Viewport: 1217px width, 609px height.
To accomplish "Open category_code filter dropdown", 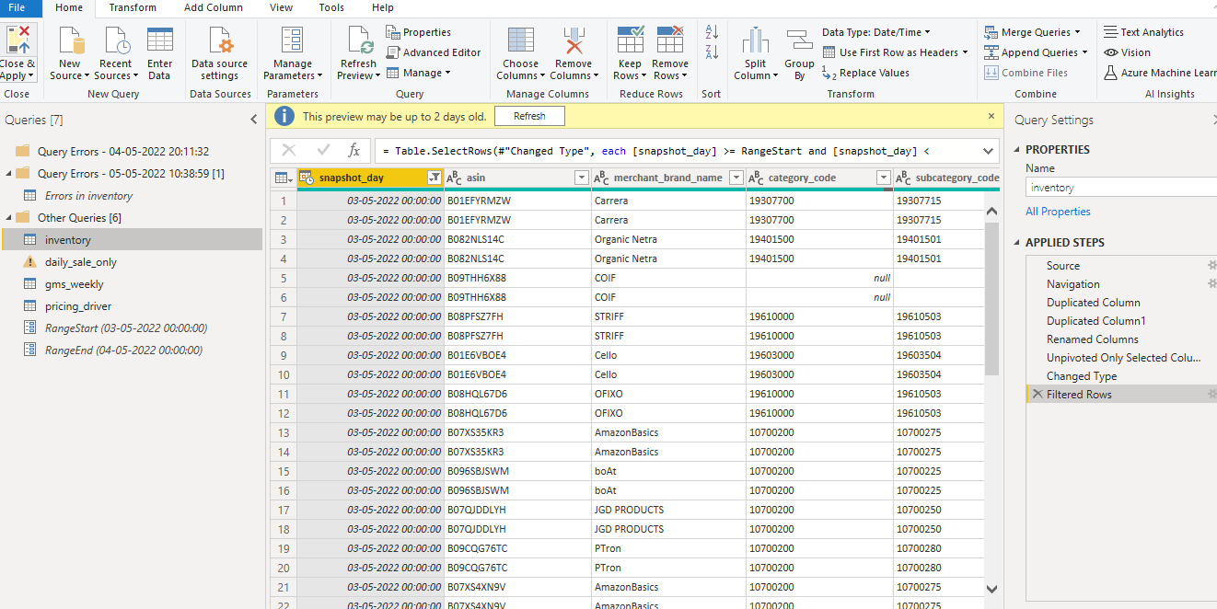I will (884, 178).
